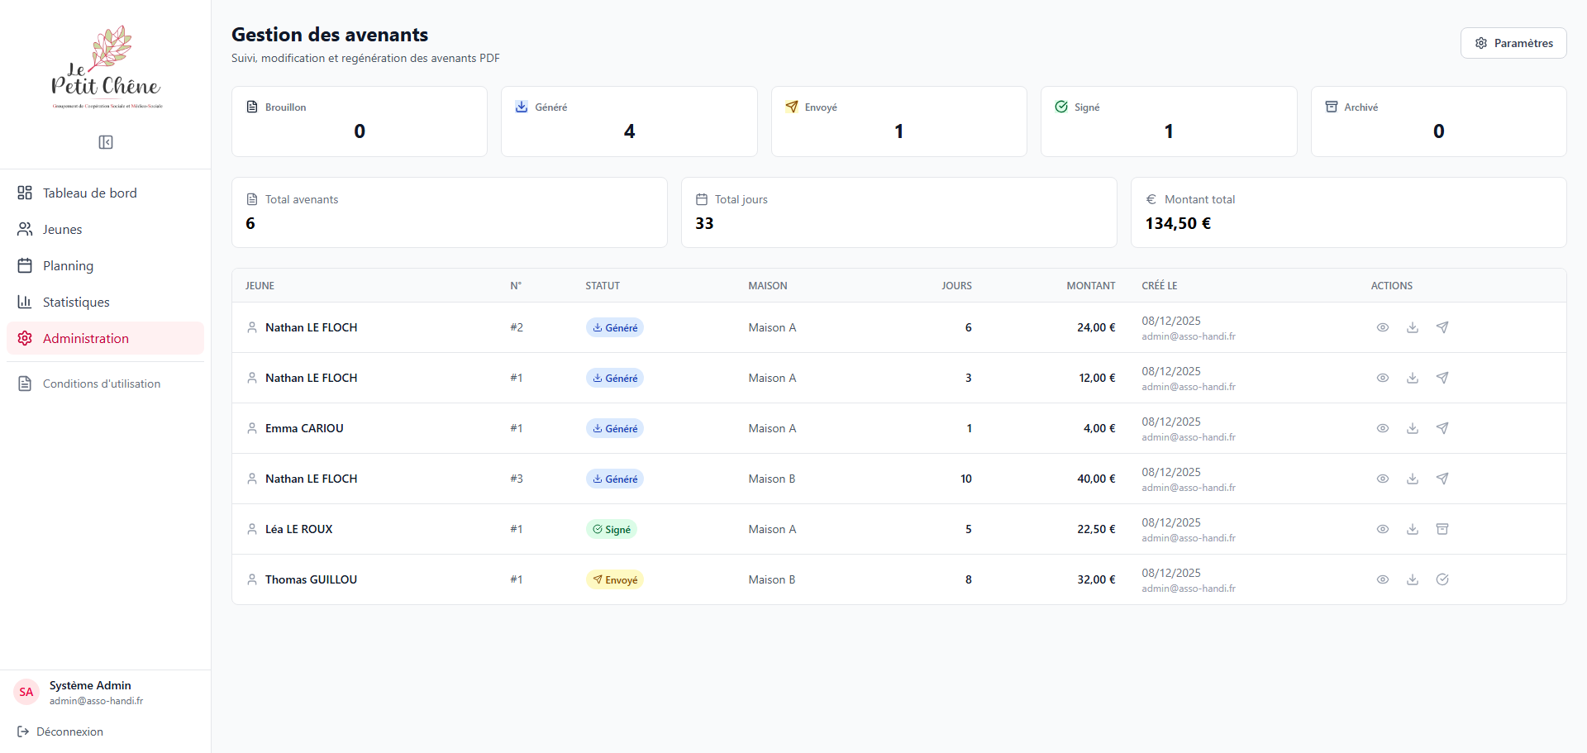Filter by Brouillon status card

360,122
